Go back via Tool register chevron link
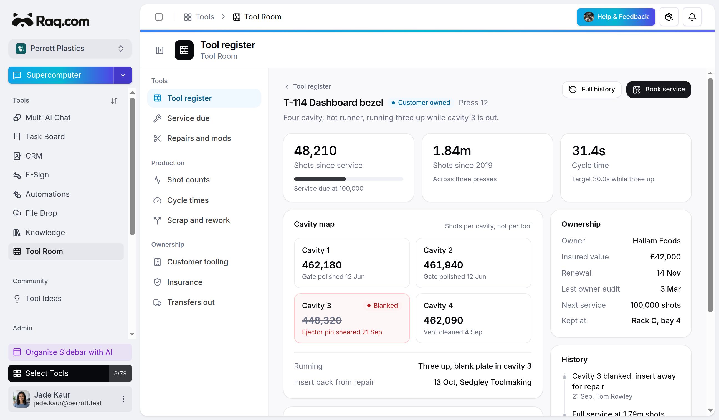The height and width of the screenshot is (420, 719). (308, 86)
